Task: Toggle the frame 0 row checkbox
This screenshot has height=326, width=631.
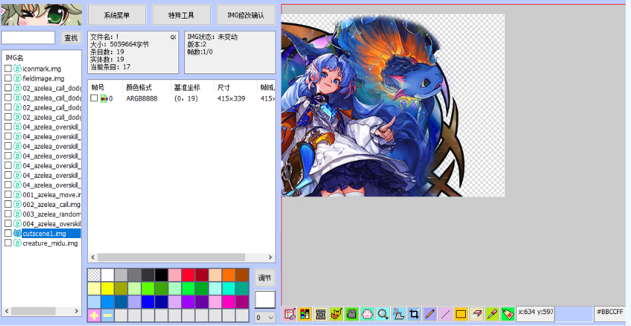Action: pyautogui.click(x=94, y=99)
